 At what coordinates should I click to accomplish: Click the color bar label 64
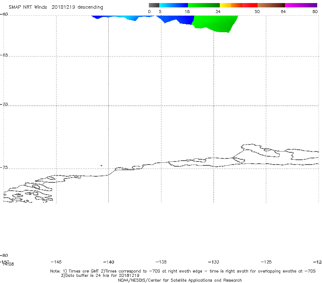(283, 11)
